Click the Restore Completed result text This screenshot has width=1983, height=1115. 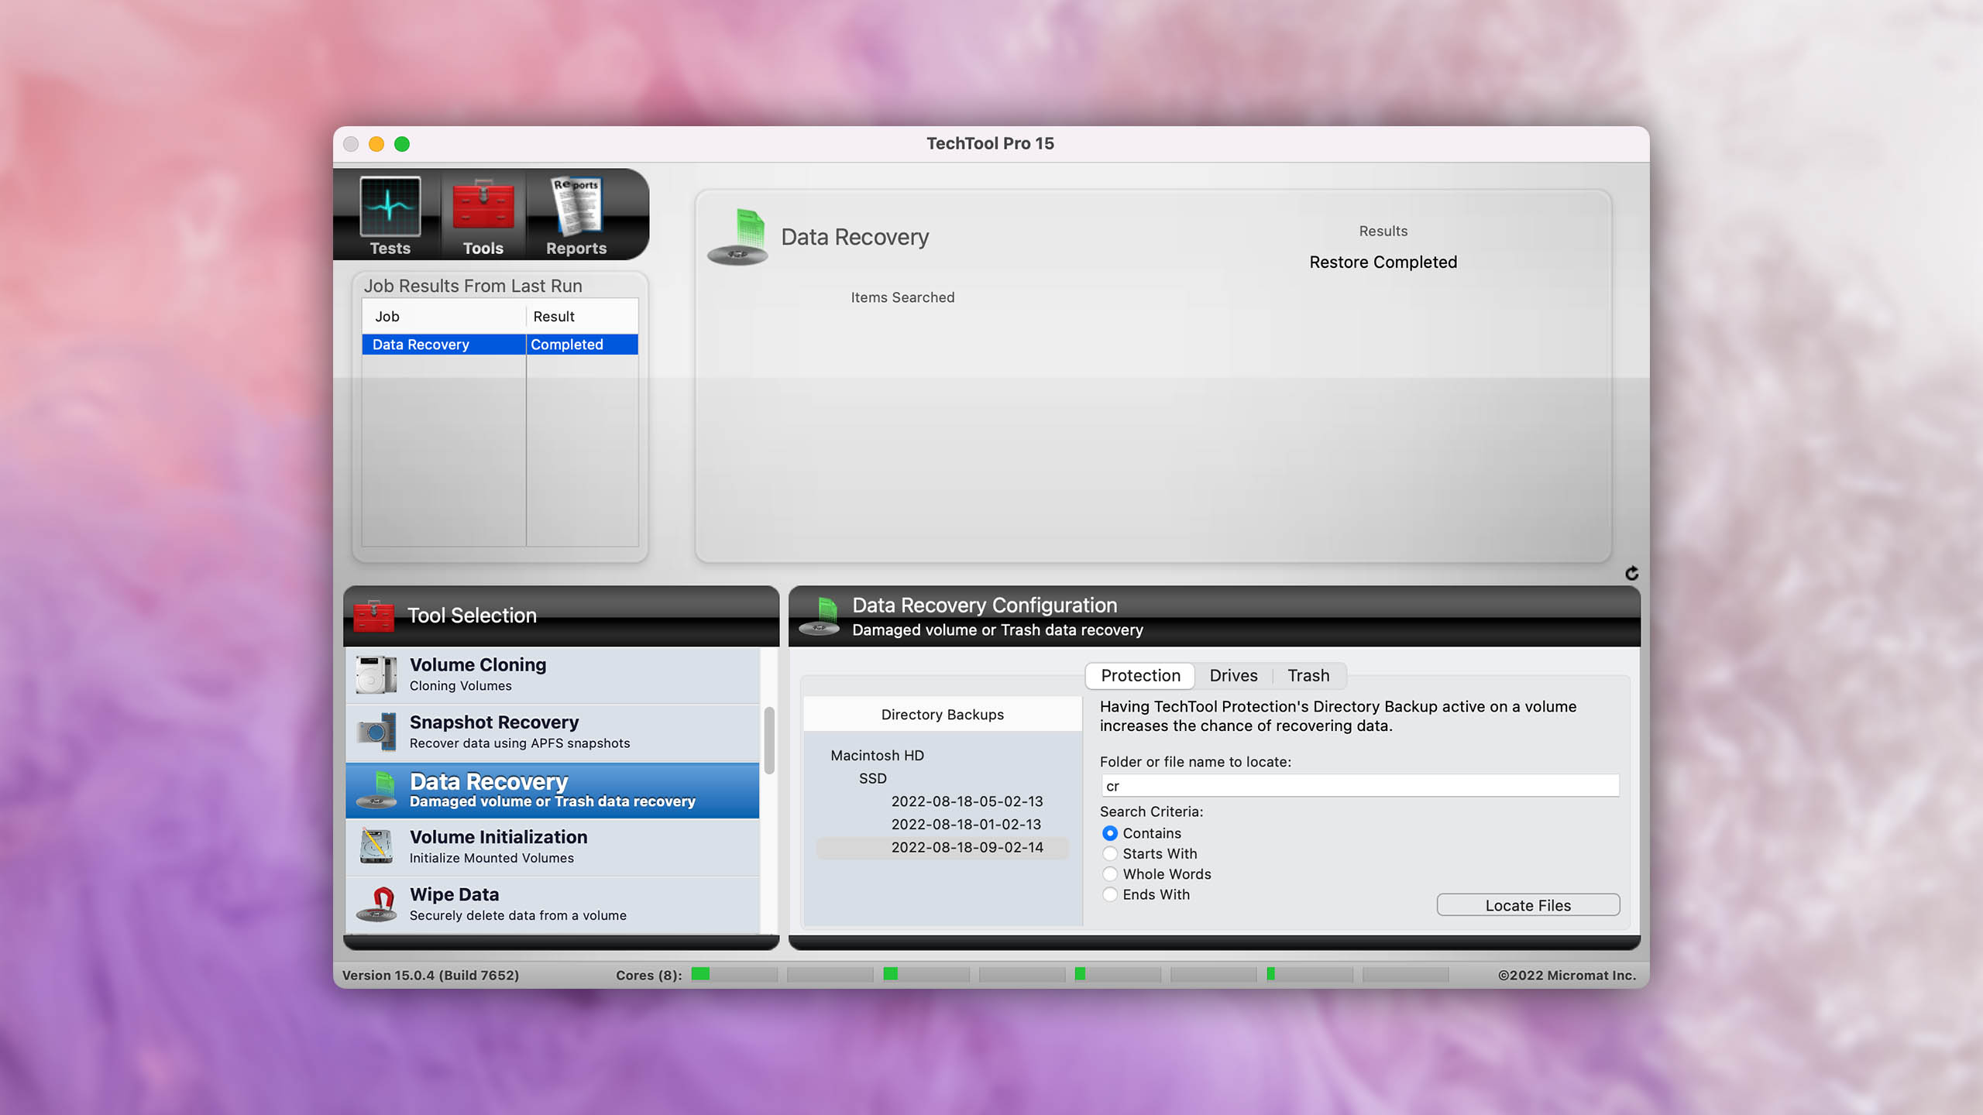1383,262
